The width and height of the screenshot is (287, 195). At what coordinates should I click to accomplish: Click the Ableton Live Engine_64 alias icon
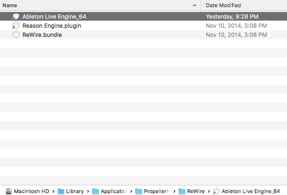click(16, 16)
